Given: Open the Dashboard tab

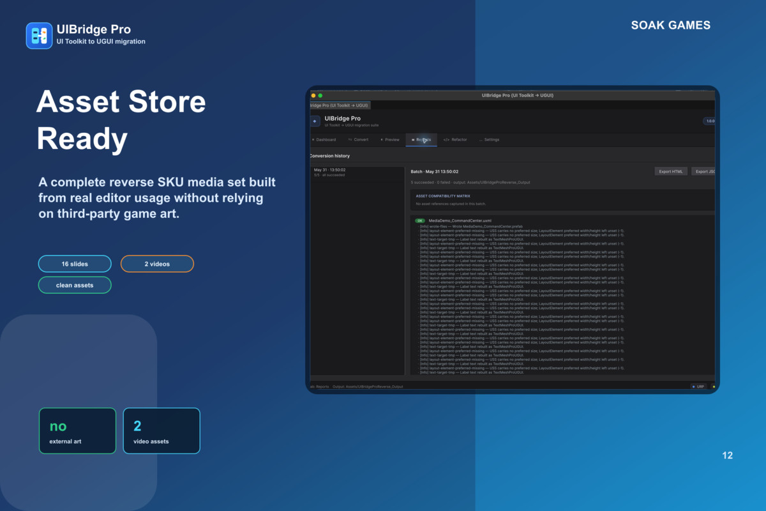Looking at the screenshot, I should tap(324, 139).
